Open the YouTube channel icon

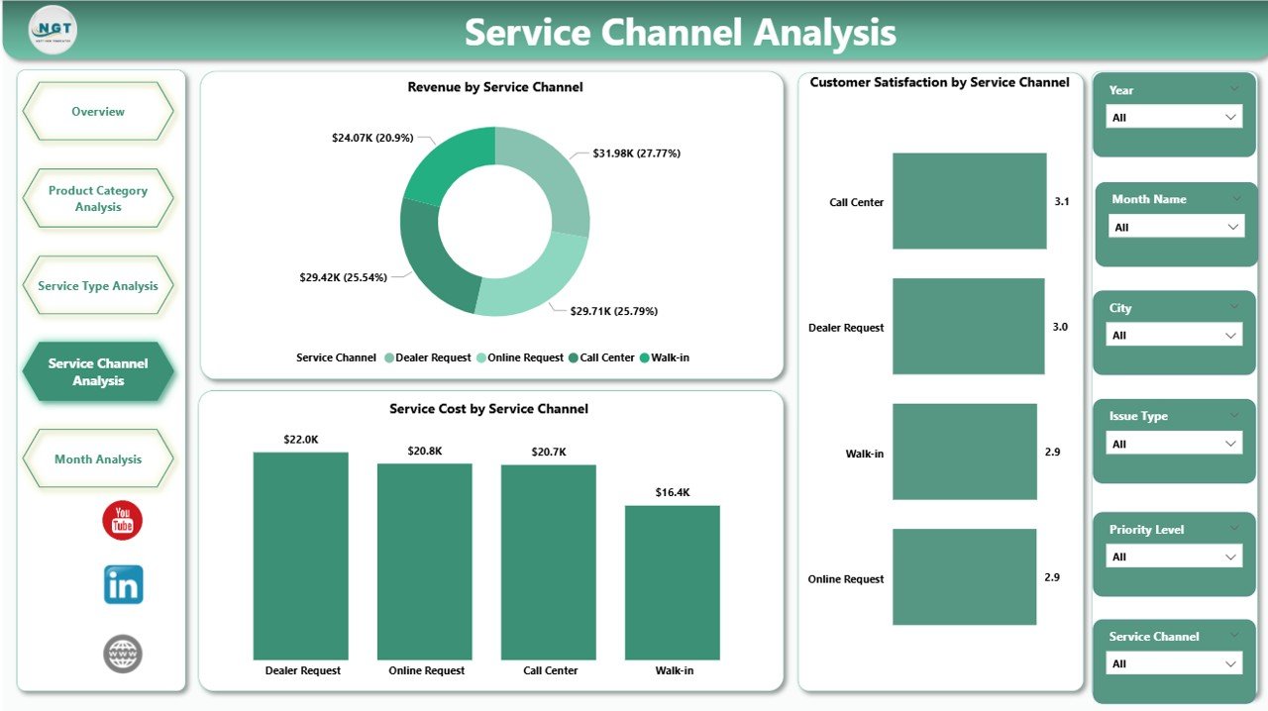click(x=122, y=520)
